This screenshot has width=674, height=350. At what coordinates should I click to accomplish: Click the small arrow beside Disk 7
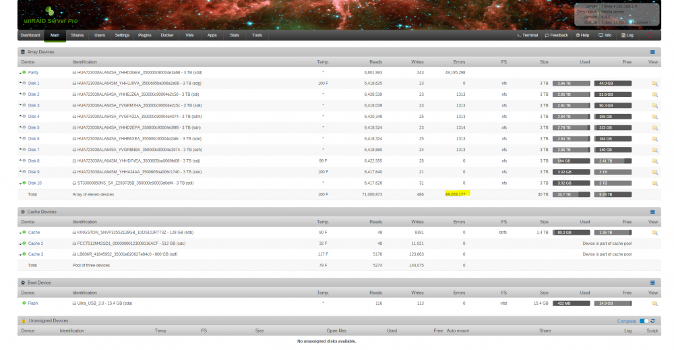point(20,150)
